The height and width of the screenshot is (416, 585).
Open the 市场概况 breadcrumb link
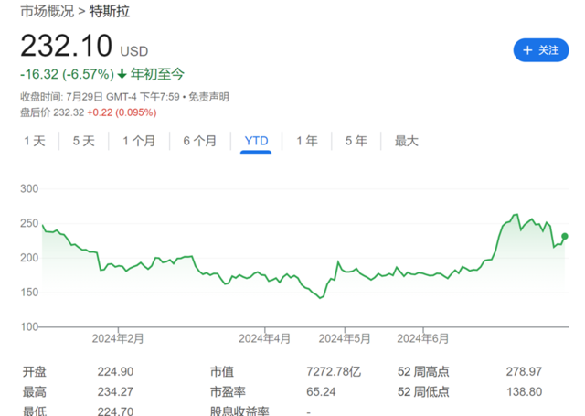pyautogui.click(x=47, y=11)
